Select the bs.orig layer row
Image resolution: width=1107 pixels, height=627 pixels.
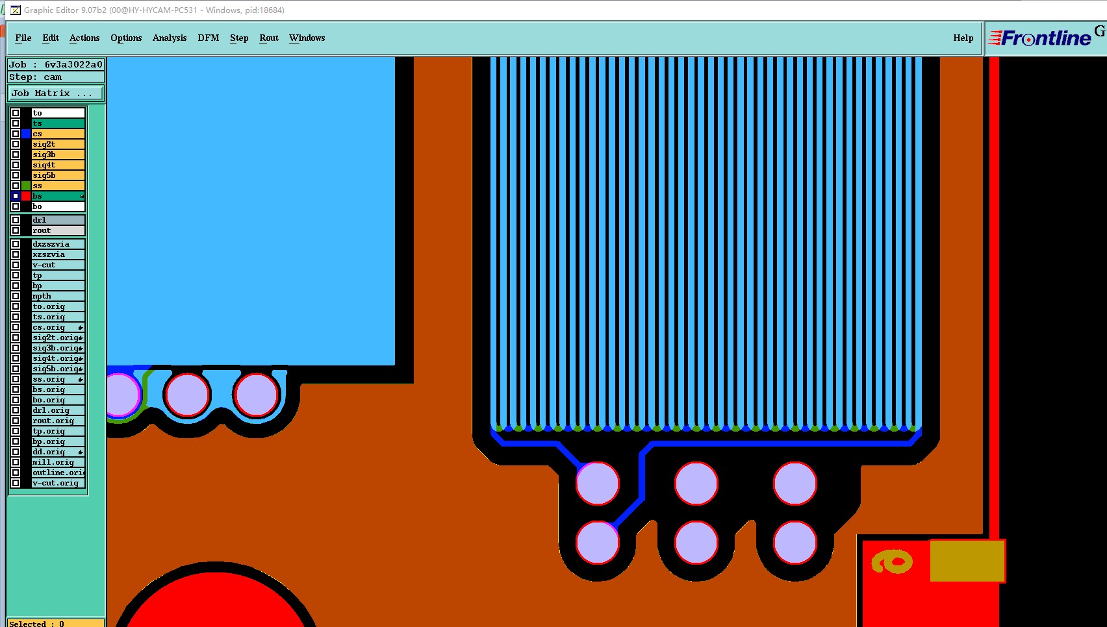[x=58, y=389]
